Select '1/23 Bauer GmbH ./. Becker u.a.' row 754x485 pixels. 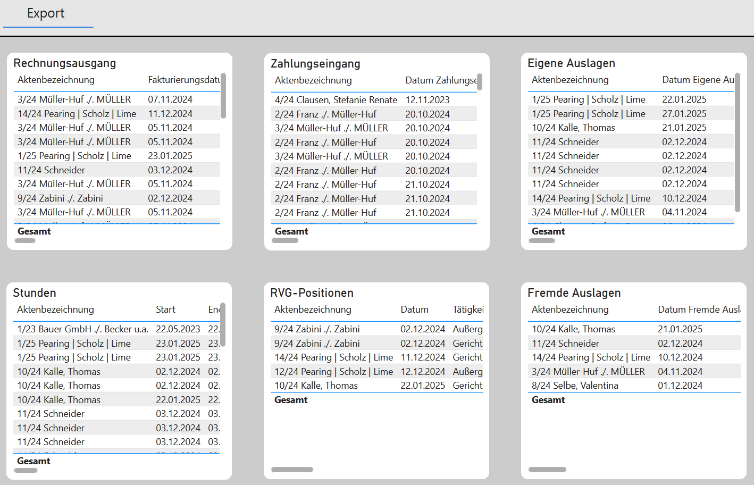pyautogui.click(x=116, y=329)
